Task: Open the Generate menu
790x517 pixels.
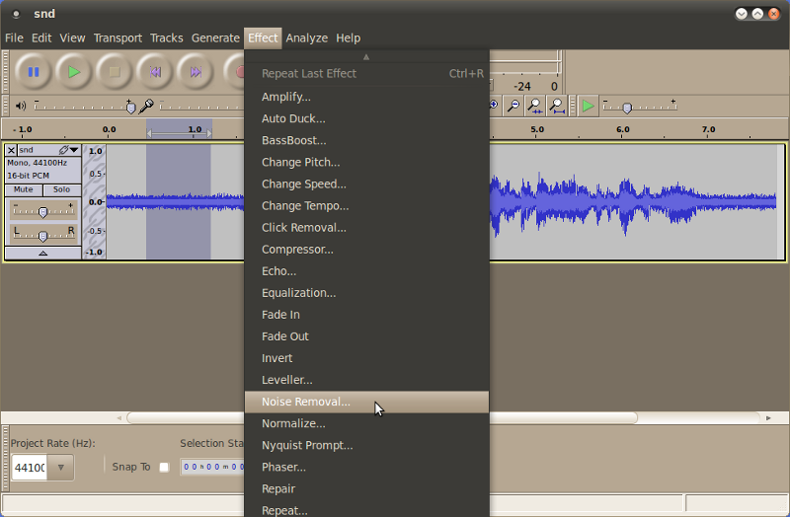Action: 215,38
